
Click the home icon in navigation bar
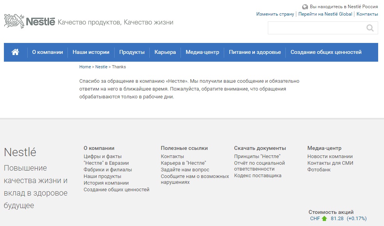15,52
